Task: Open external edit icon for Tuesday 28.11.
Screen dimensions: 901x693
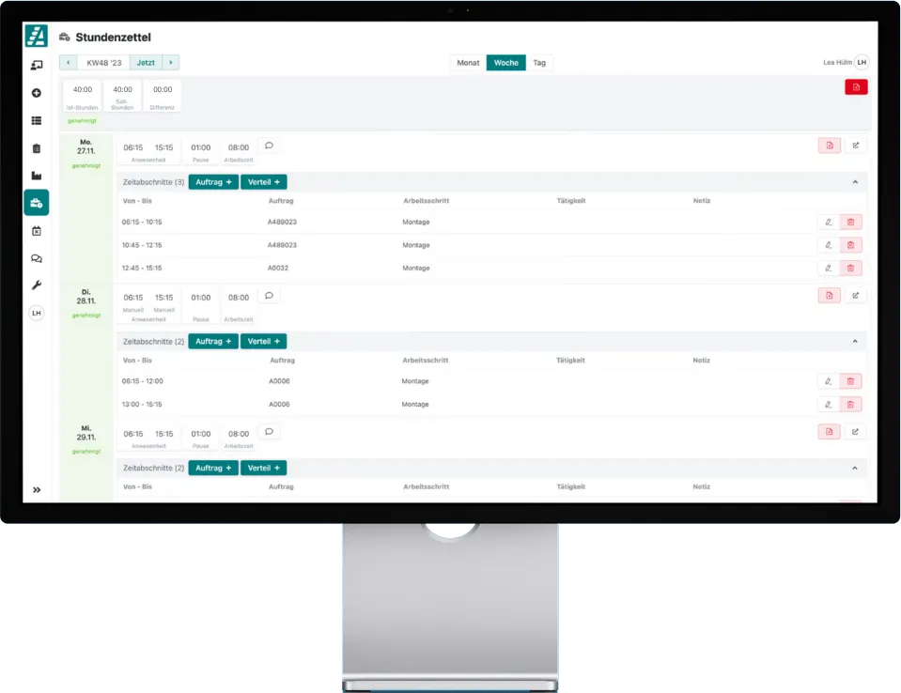Action: pyautogui.click(x=855, y=296)
